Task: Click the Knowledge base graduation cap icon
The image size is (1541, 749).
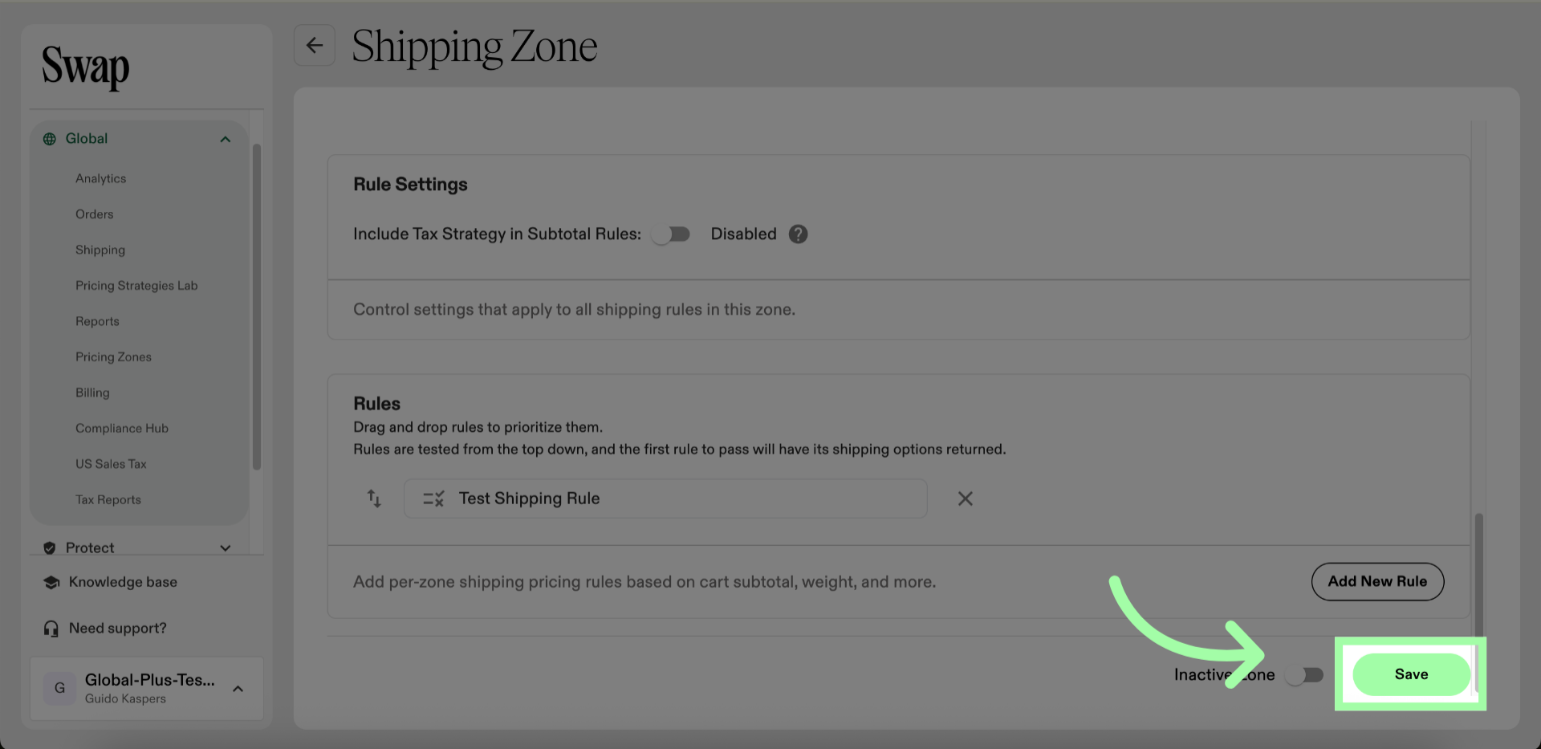Action: tap(51, 583)
